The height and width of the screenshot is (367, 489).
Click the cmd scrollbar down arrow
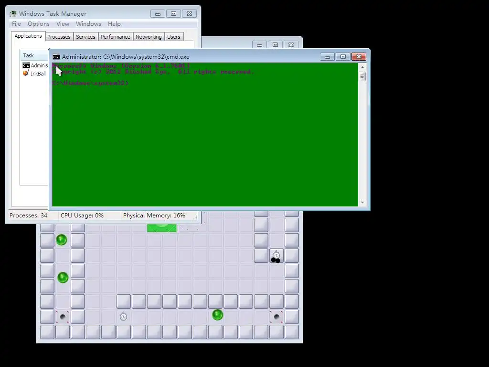point(362,203)
